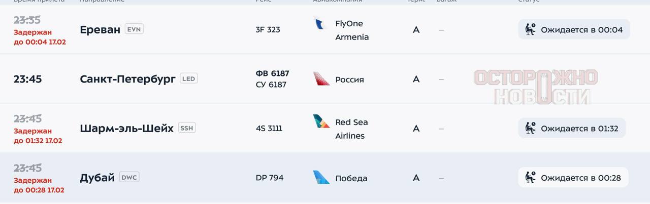
Task: Click waiting-passenger icon in Dubai status
Action: coord(531,178)
